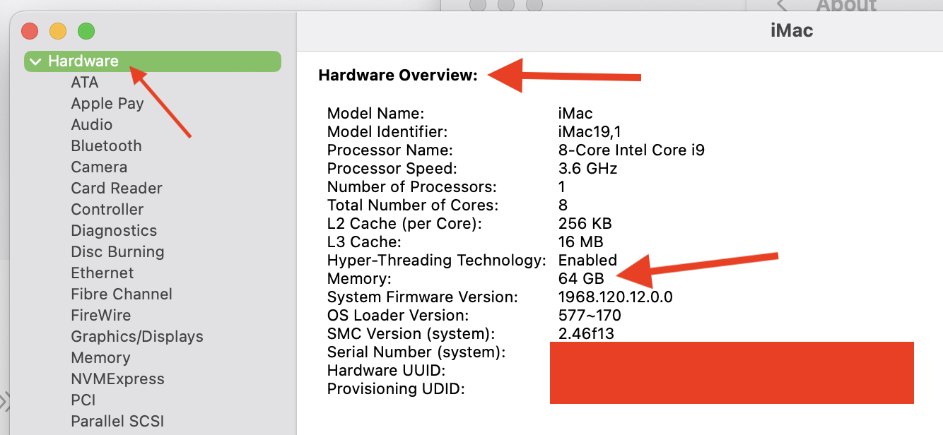Select Memory in the sidebar
The image size is (943, 435).
[x=100, y=358]
